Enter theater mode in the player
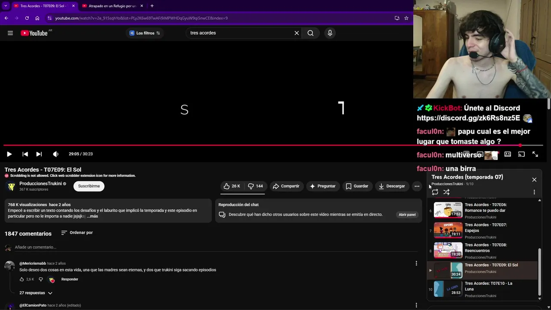 point(508,154)
